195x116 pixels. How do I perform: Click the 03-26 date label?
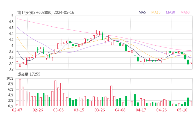pyautogui.click(x=100, y=110)
